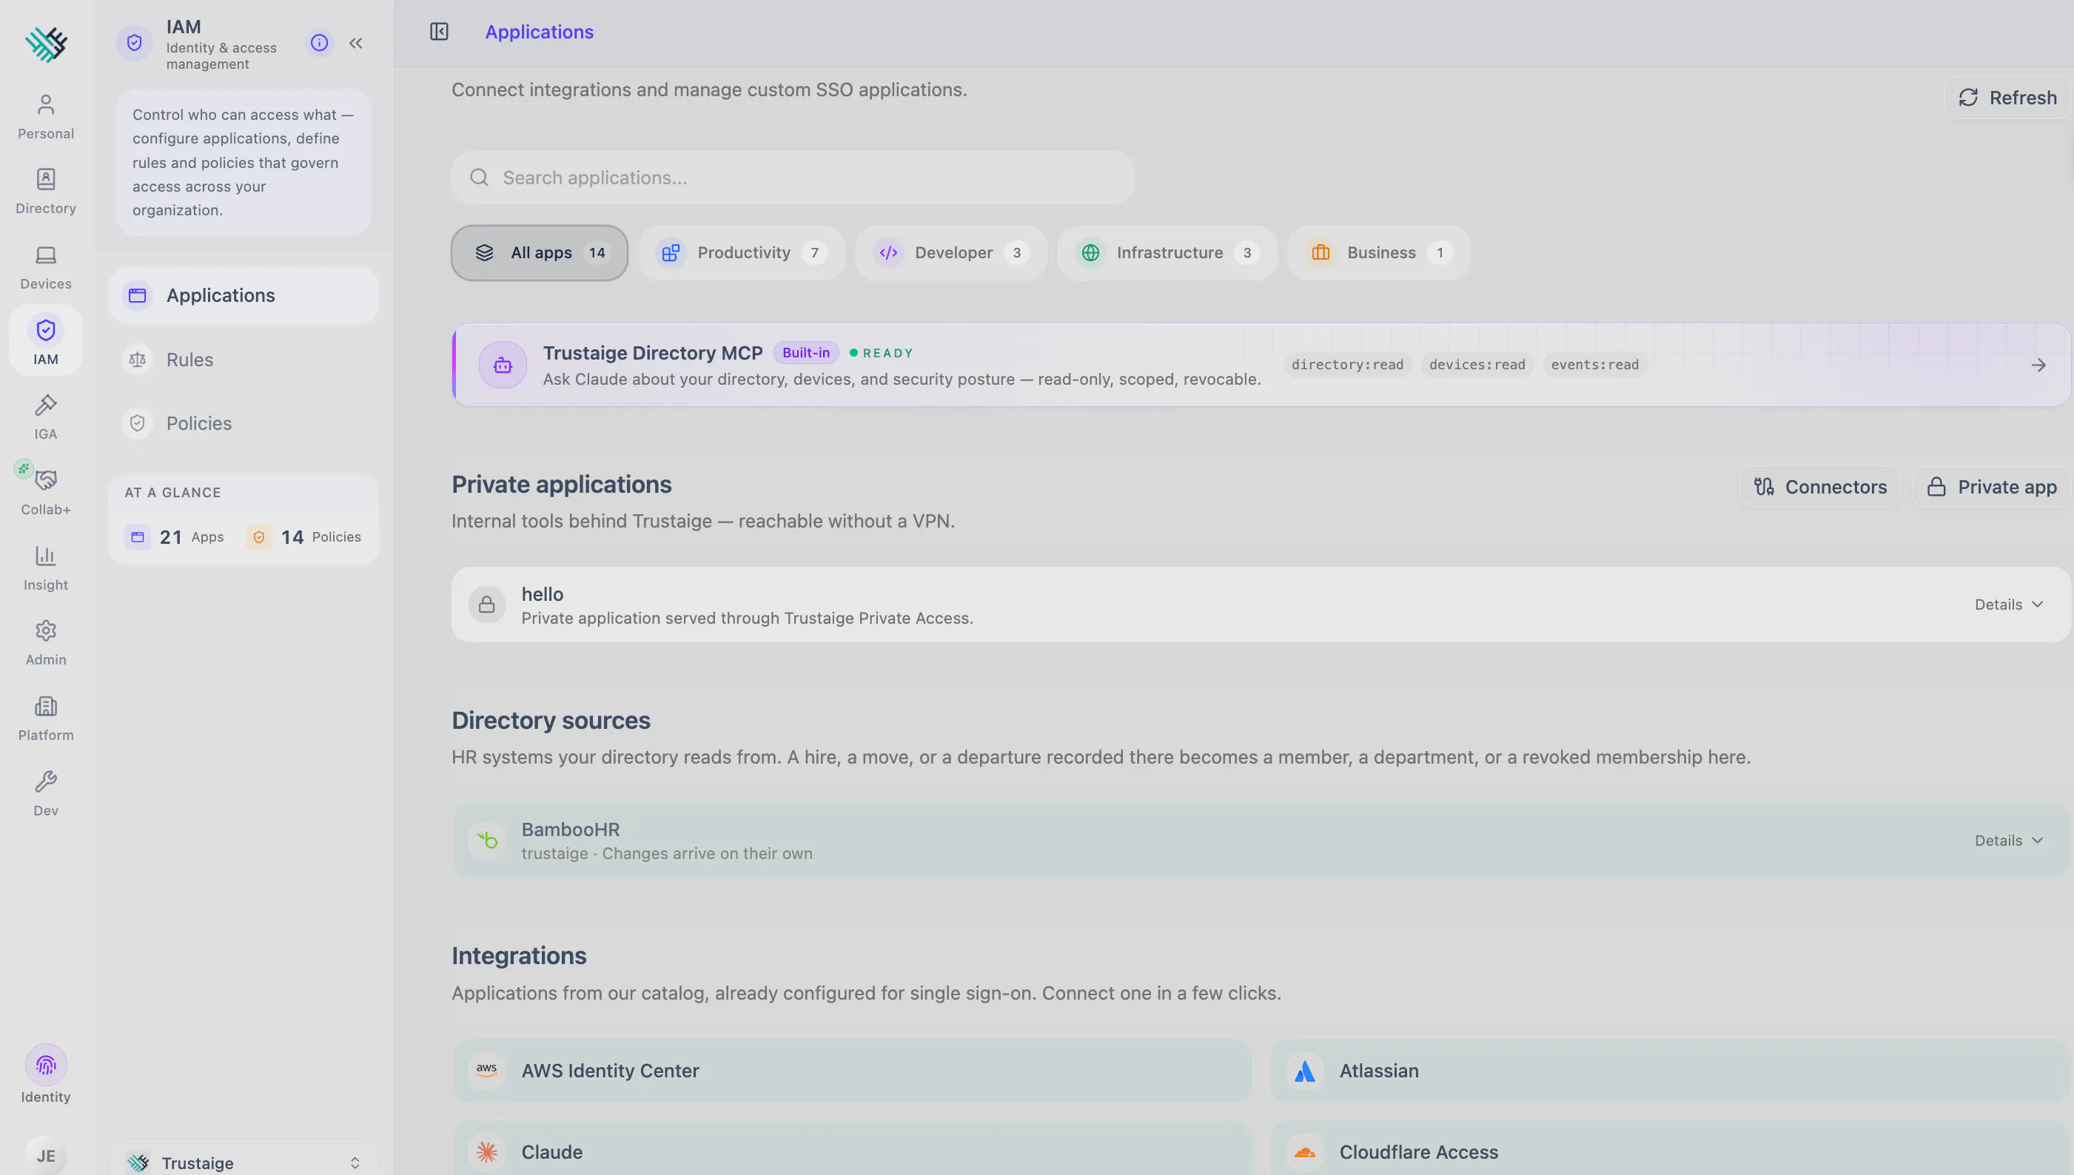Open the AWS Identity Center integration
This screenshot has height=1175, width=2074.
tap(852, 1071)
